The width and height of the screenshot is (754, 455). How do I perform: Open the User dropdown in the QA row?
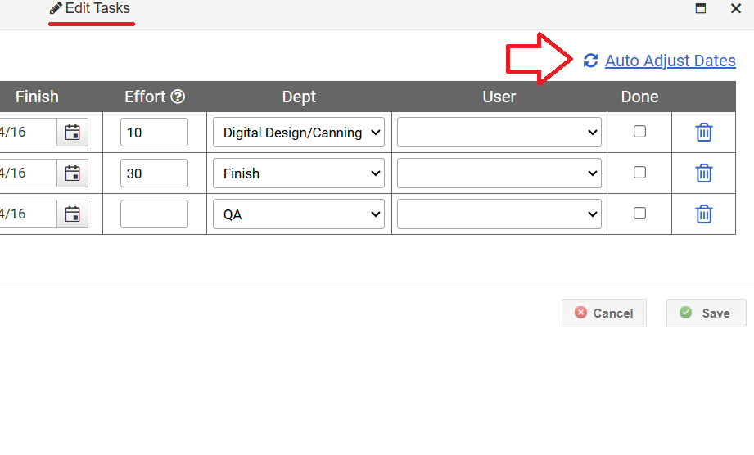coord(499,214)
